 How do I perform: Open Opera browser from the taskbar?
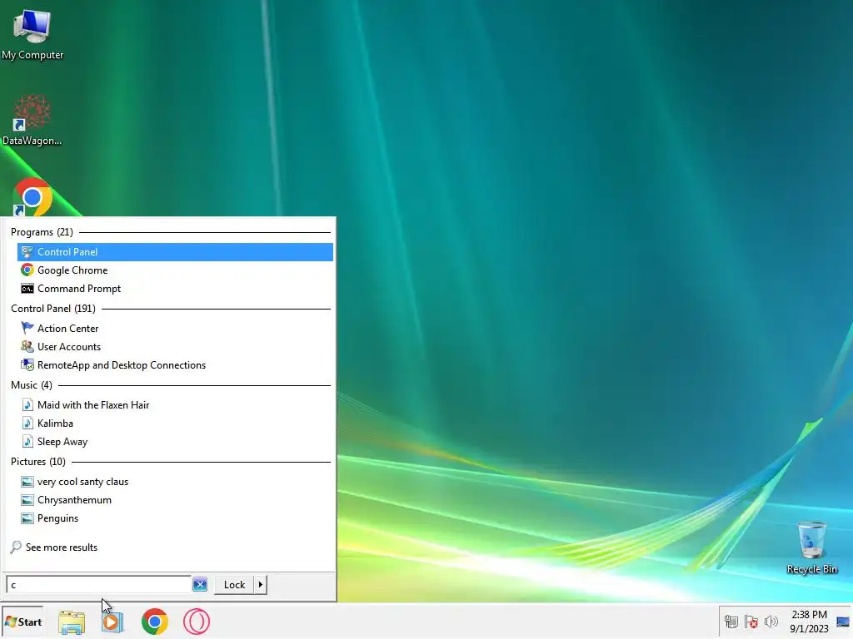[x=197, y=622]
